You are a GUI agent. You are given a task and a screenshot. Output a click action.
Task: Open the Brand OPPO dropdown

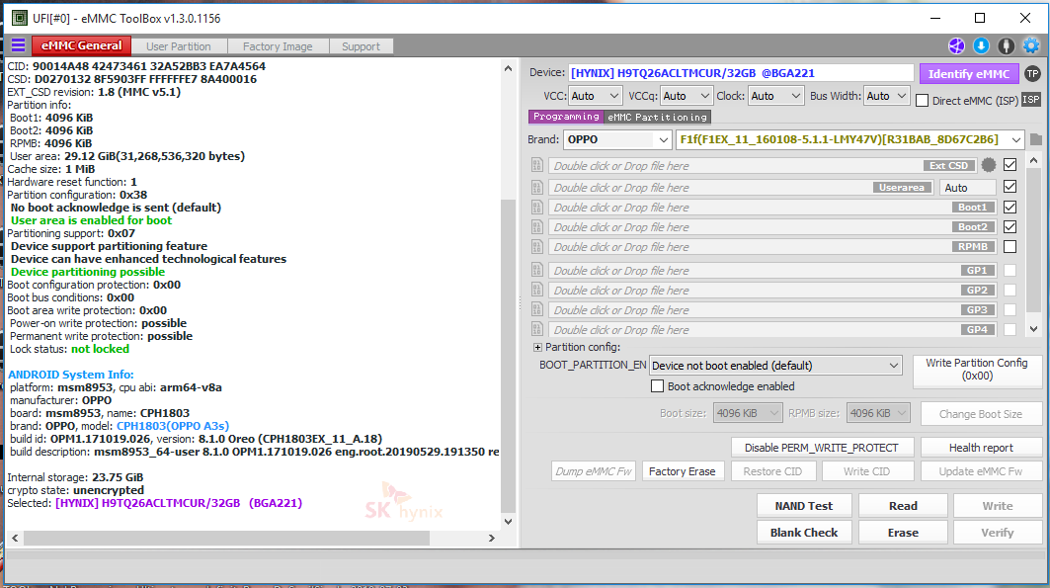[616, 139]
